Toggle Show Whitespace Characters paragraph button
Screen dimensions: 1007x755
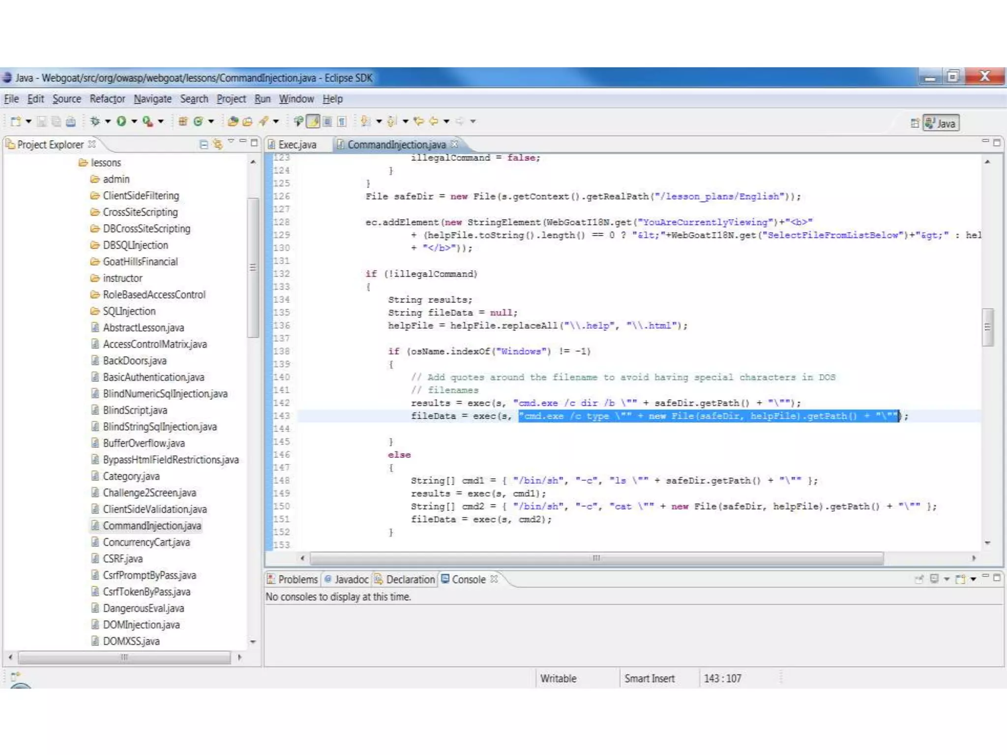(x=342, y=121)
